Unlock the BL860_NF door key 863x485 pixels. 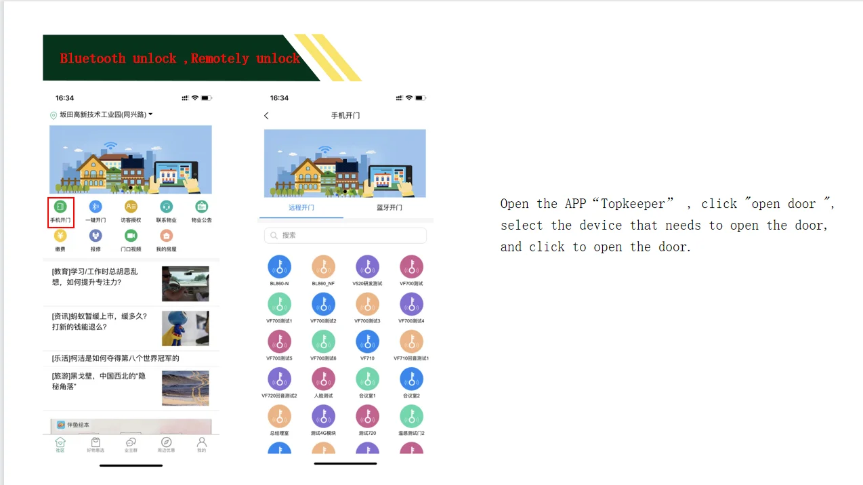click(x=323, y=267)
